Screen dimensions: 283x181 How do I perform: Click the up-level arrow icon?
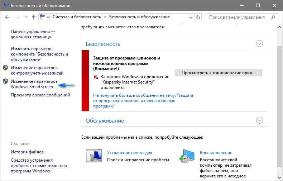[33, 17]
